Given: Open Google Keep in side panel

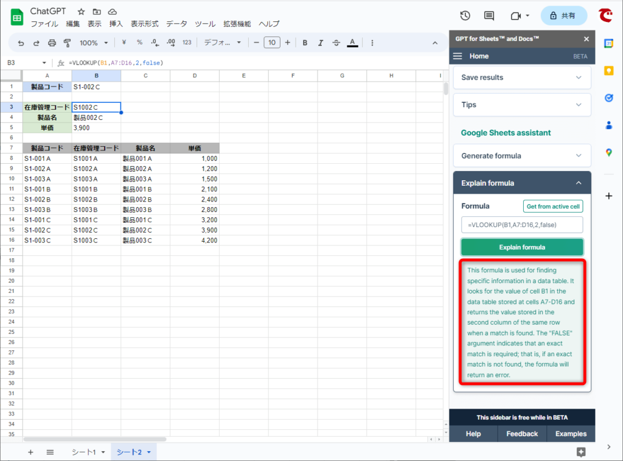Looking at the screenshot, I should (608, 71).
